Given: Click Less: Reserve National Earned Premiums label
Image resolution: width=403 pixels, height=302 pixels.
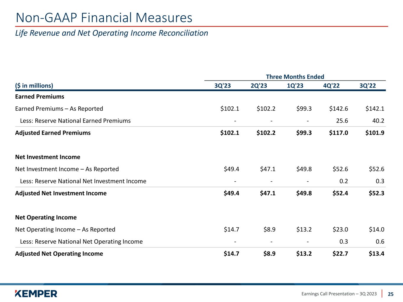Looking at the screenshot, I should (75, 121).
